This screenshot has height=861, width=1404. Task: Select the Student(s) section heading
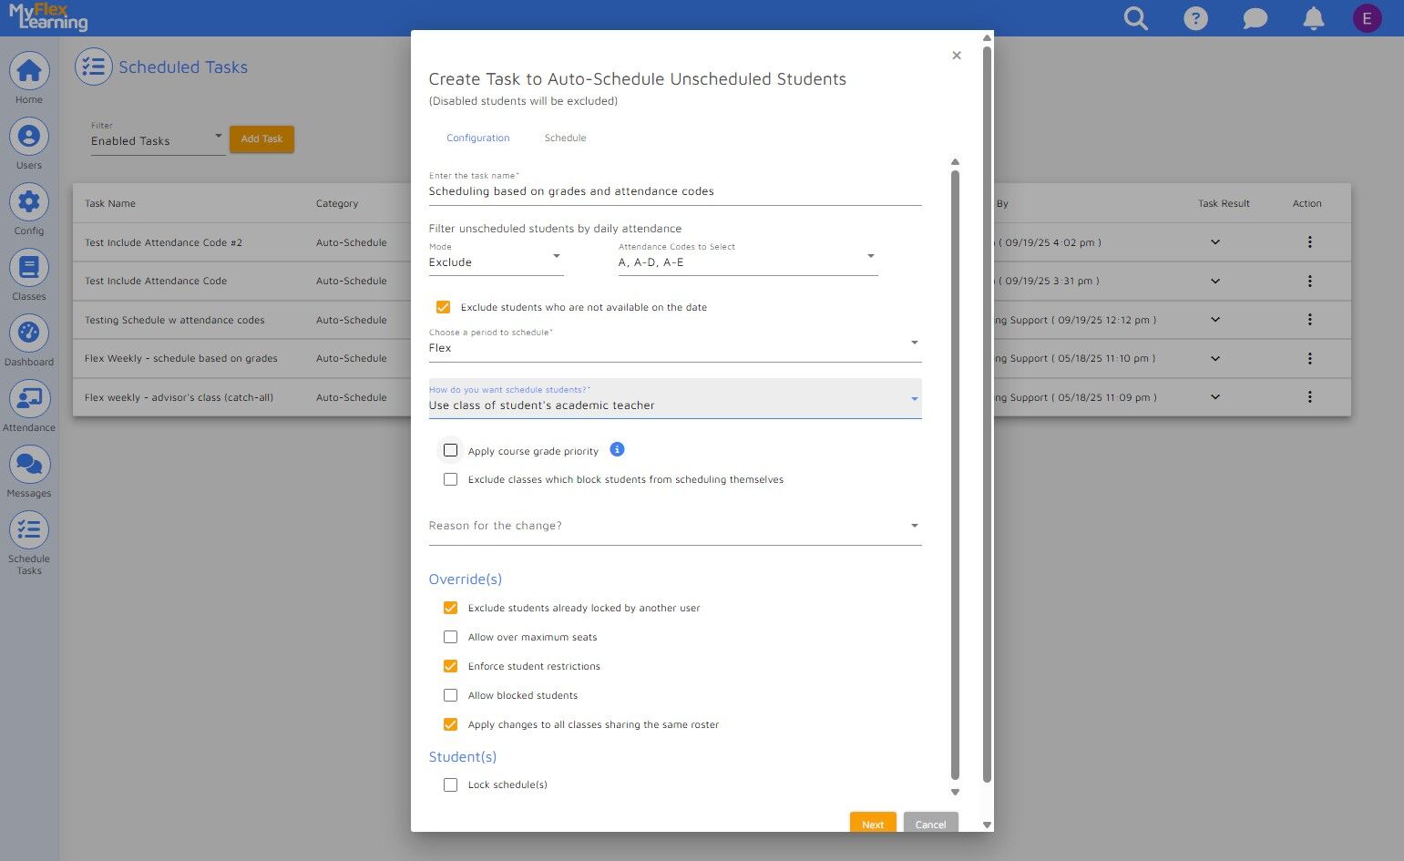pos(463,756)
